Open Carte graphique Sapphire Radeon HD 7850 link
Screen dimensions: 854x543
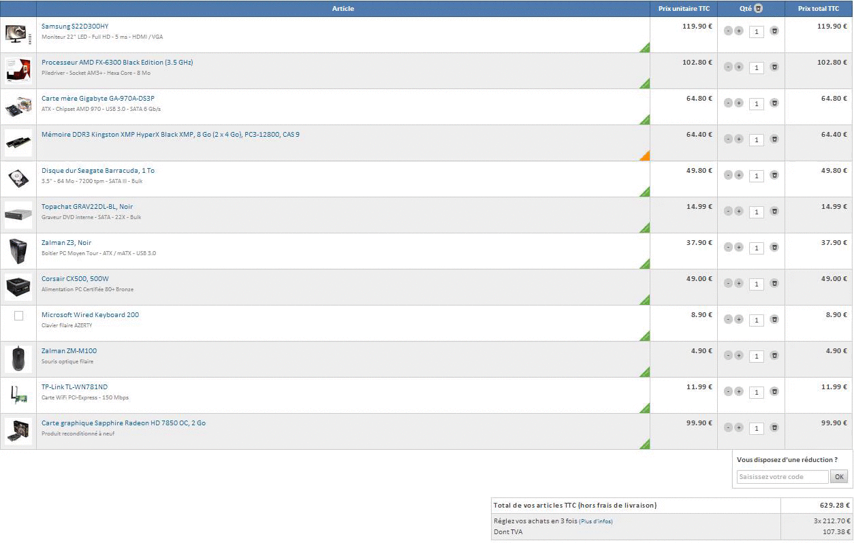point(123,423)
